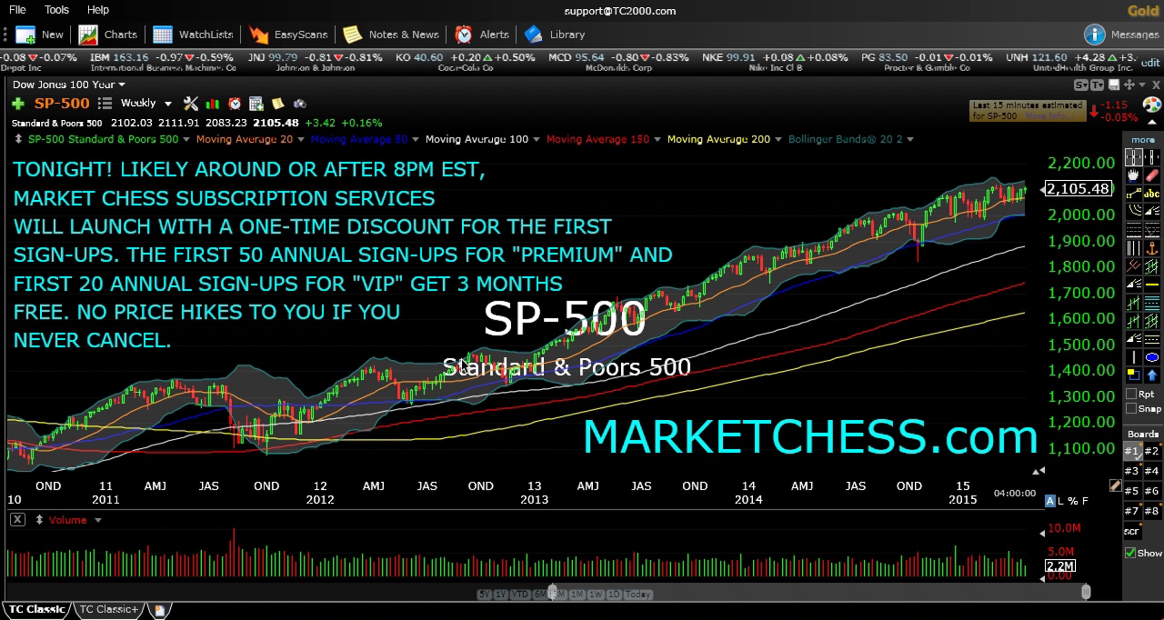Select the 5Y time range button

[x=485, y=594]
